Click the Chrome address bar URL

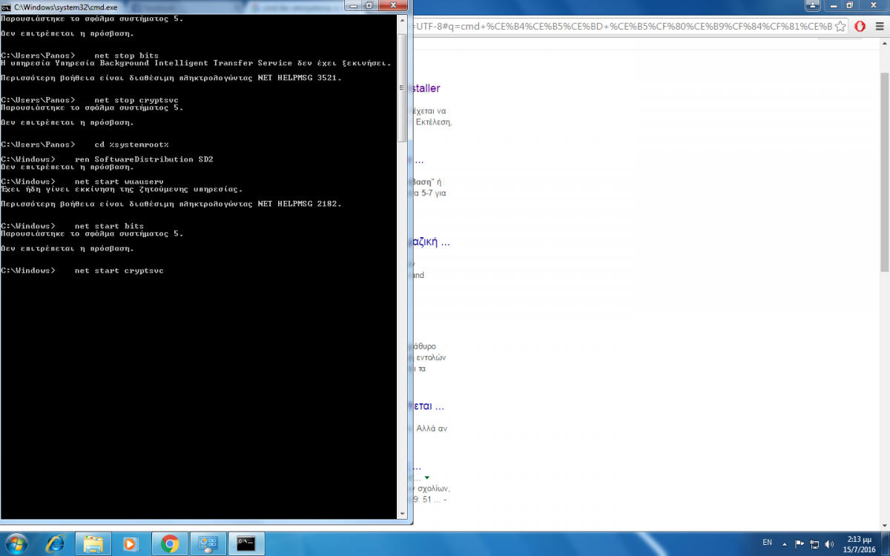click(622, 26)
